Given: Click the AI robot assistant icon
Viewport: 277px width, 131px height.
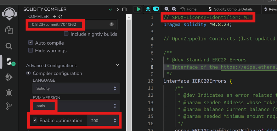Looking at the screenshot, I should 148,9.
